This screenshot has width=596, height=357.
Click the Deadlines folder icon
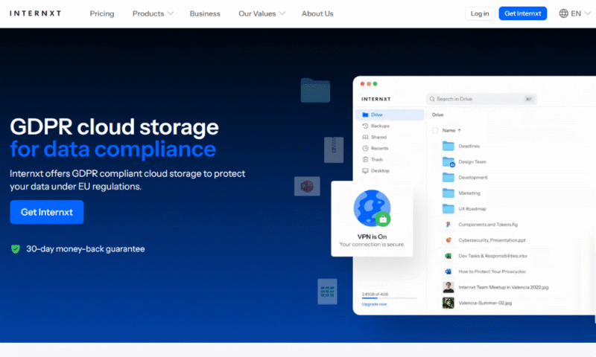coord(448,146)
